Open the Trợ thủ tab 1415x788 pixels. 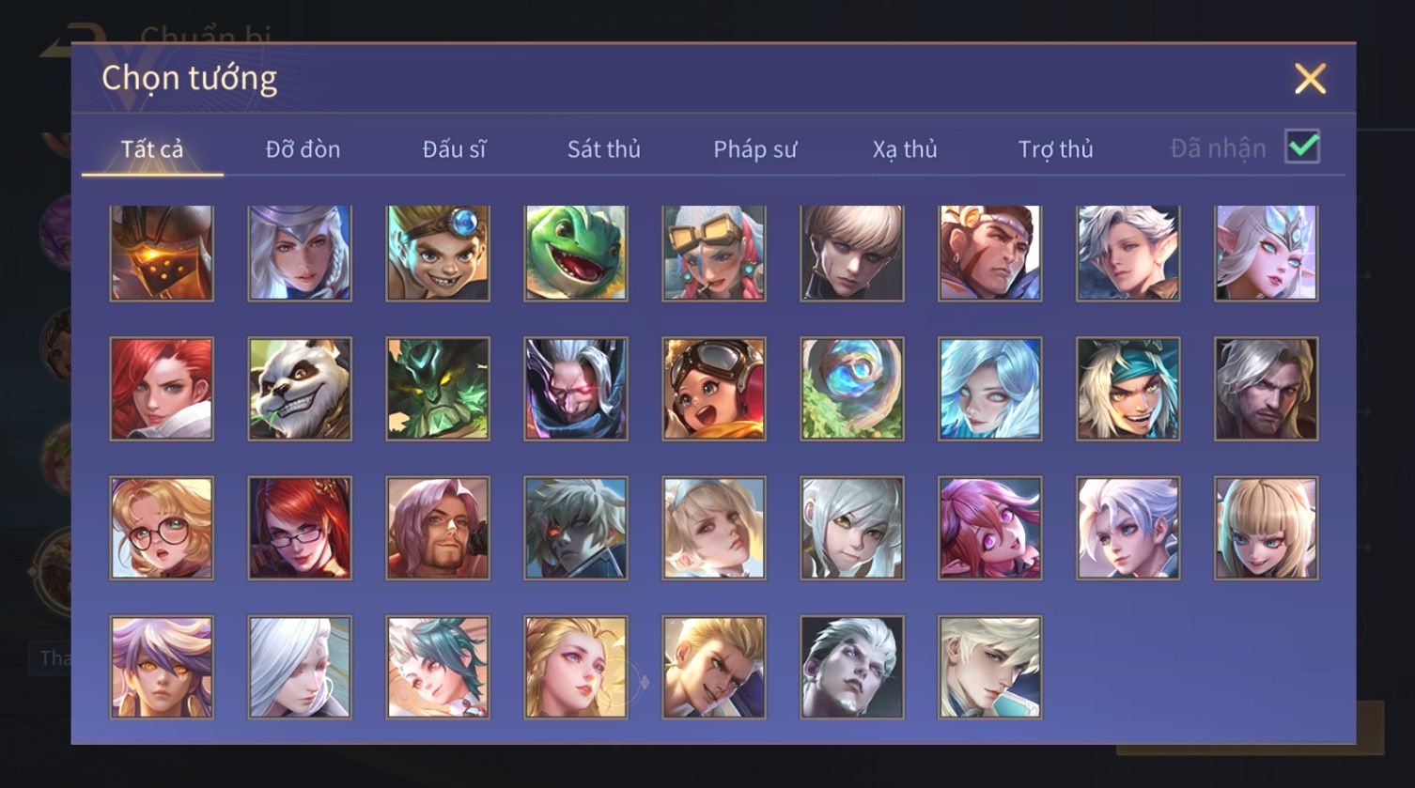[1056, 148]
